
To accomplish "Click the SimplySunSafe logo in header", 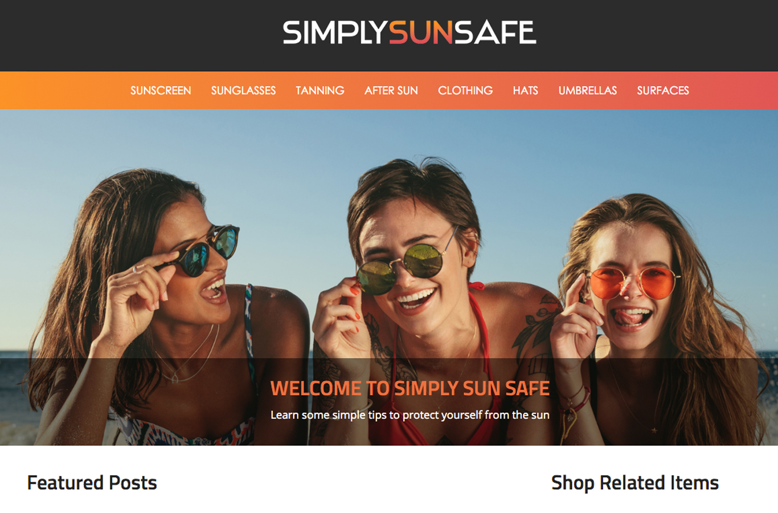I will 410,32.
